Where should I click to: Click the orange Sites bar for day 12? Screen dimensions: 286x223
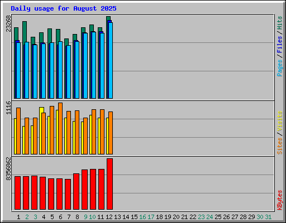(x=111, y=133)
